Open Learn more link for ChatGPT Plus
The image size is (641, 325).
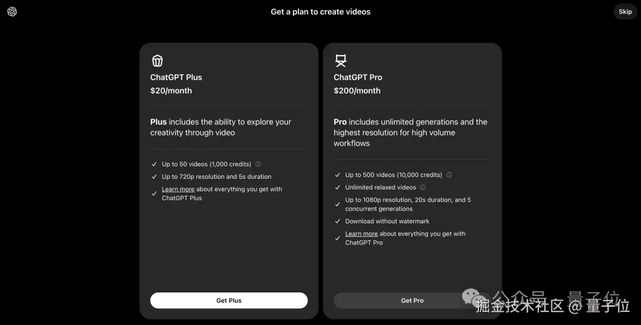[178, 189]
